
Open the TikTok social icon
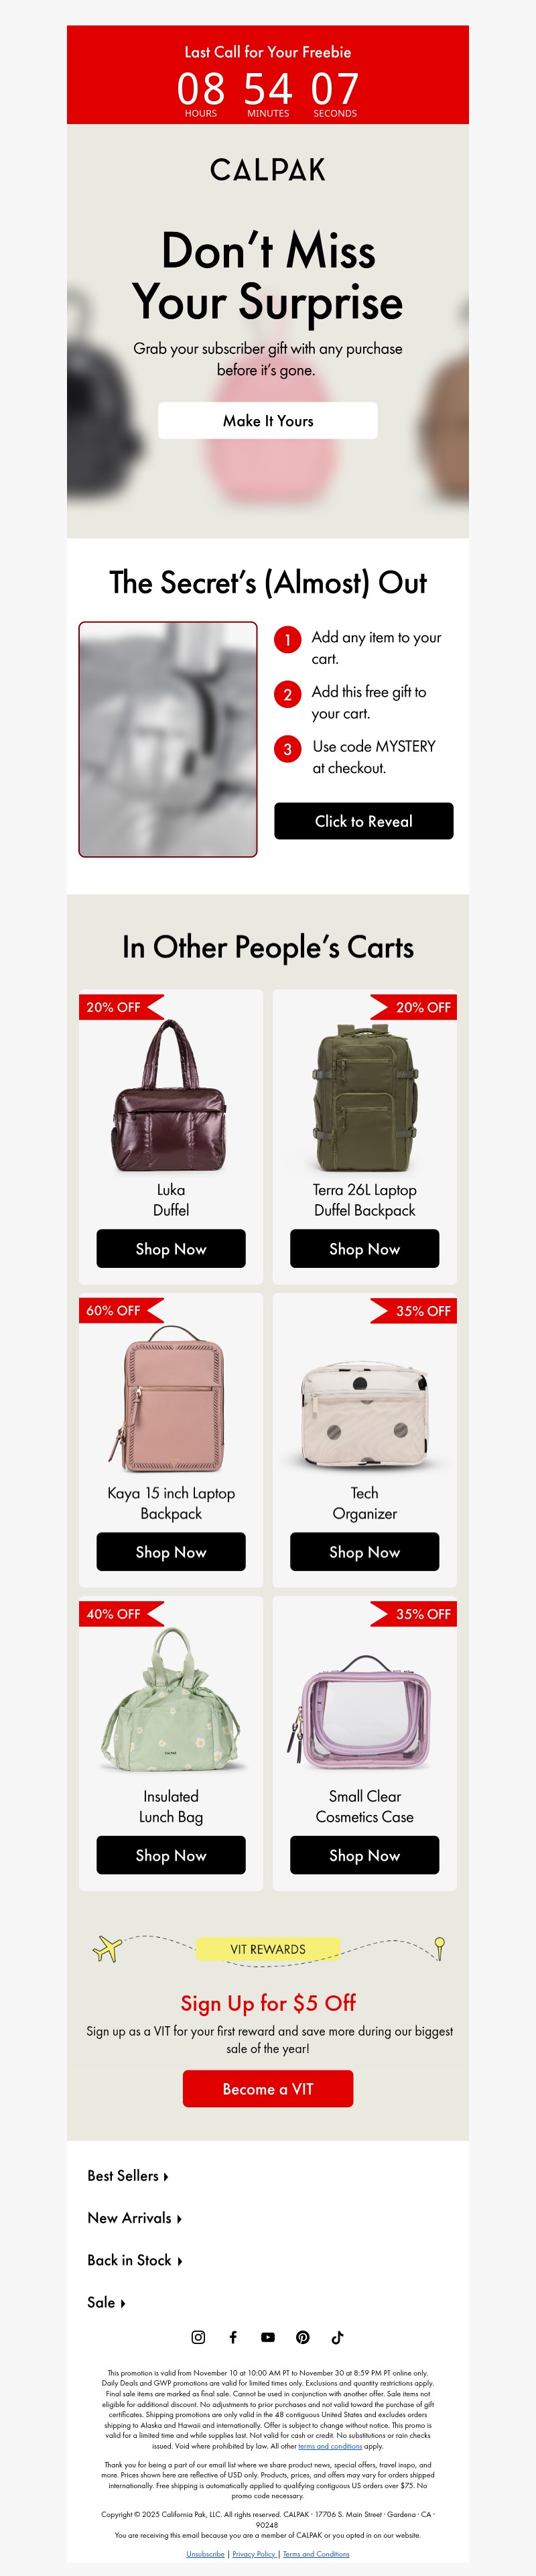[337, 2337]
